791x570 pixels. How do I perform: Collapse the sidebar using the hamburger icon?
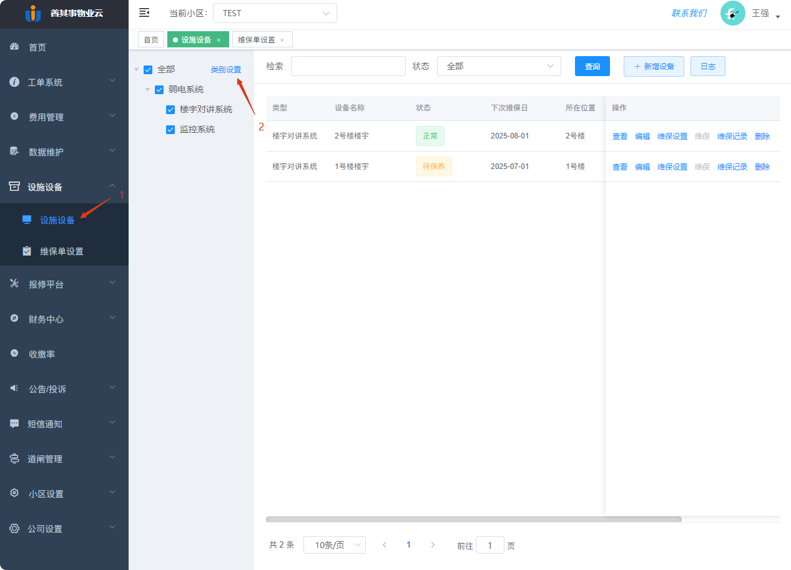coord(144,12)
